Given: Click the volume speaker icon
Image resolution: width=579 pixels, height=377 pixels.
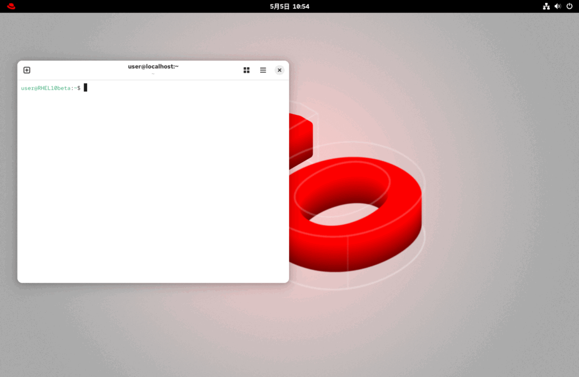Looking at the screenshot, I should pos(558,6).
